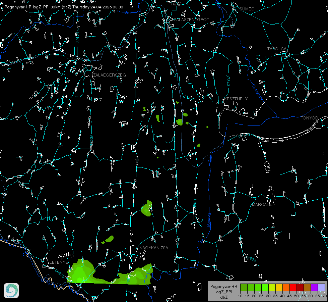Select the ZALASZENTGRÓT city label
The height and width of the screenshot is (302, 328).
(192, 20)
